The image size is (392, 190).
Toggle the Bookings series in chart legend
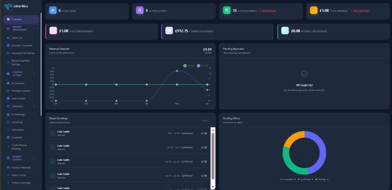tap(203, 66)
